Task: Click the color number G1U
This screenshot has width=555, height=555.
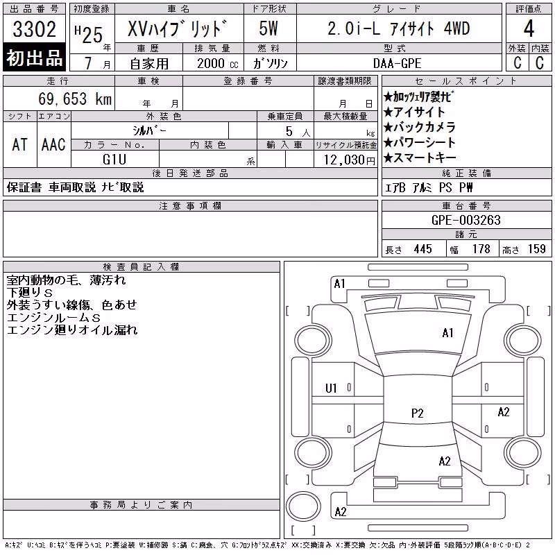Action: pos(114,160)
